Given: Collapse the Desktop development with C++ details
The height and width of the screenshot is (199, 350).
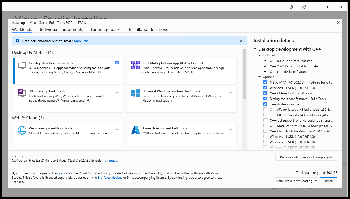Looking at the screenshot, I should point(255,49).
